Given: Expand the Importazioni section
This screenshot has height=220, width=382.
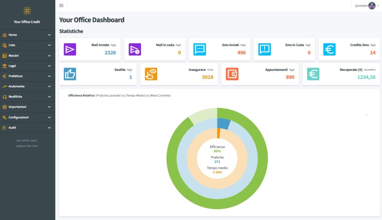Looking at the screenshot, I should tap(27, 107).
